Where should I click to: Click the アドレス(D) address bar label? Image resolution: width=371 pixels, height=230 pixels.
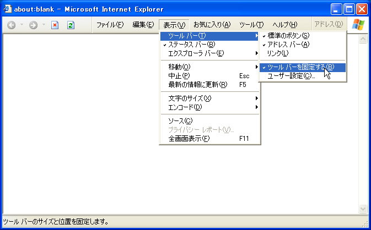click(x=329, y=24)
